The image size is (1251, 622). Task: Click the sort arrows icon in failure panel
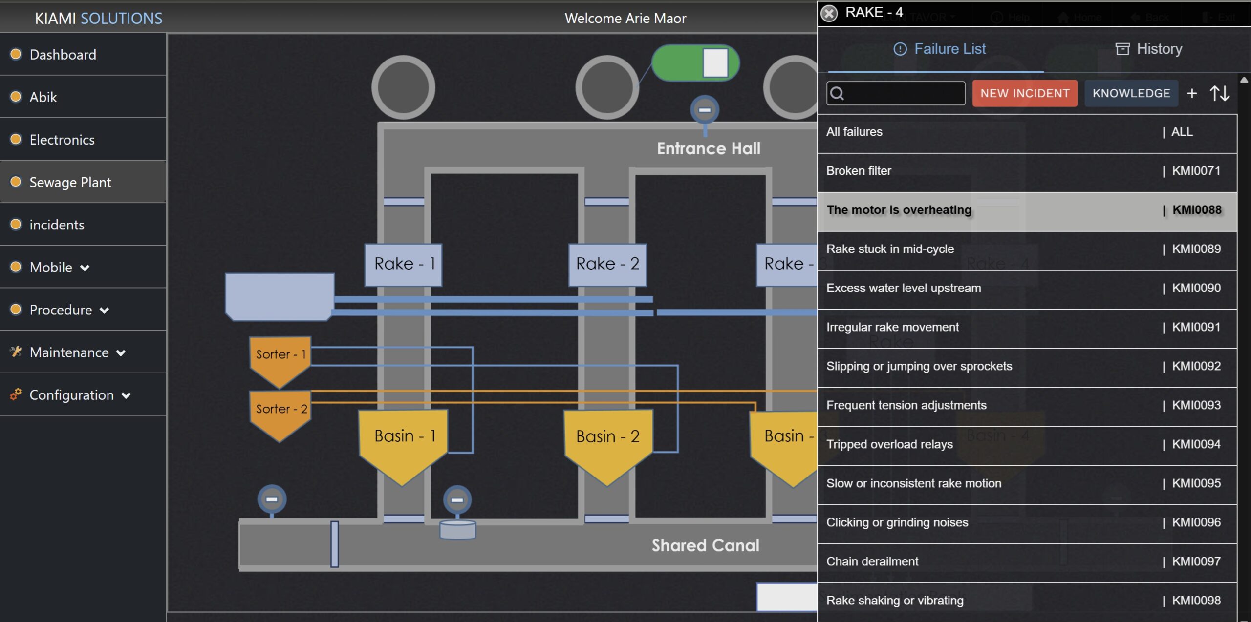[1219, 93]
